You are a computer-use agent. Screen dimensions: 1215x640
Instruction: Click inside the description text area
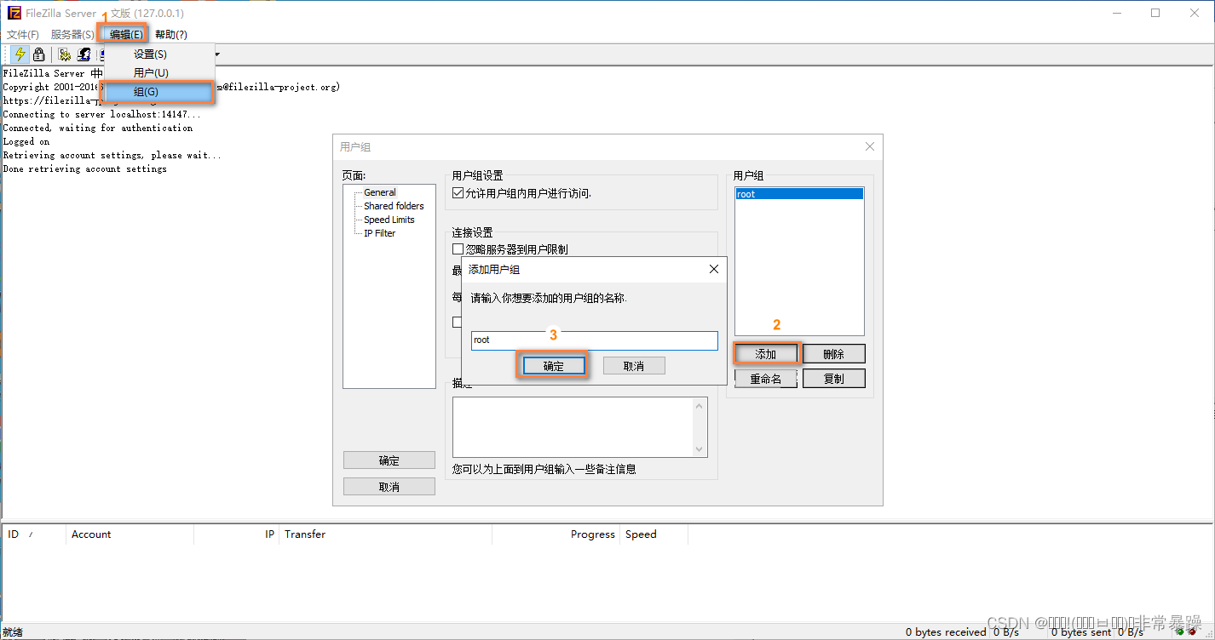(x=573, y=427)
